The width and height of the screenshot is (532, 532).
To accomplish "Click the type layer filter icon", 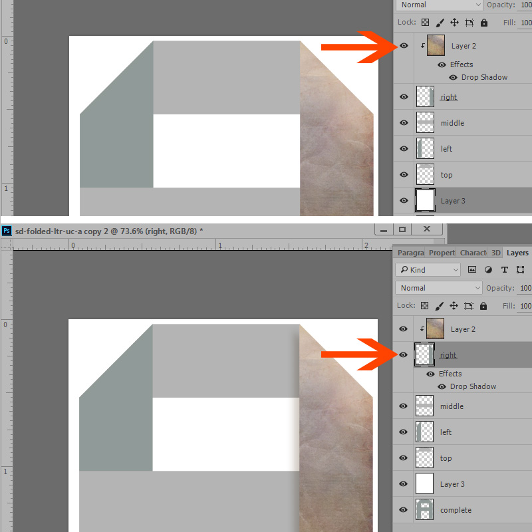I will 505,270.
